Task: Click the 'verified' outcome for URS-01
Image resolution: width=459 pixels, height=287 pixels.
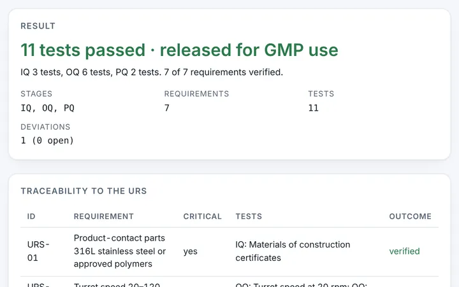Action: point(404,251)
